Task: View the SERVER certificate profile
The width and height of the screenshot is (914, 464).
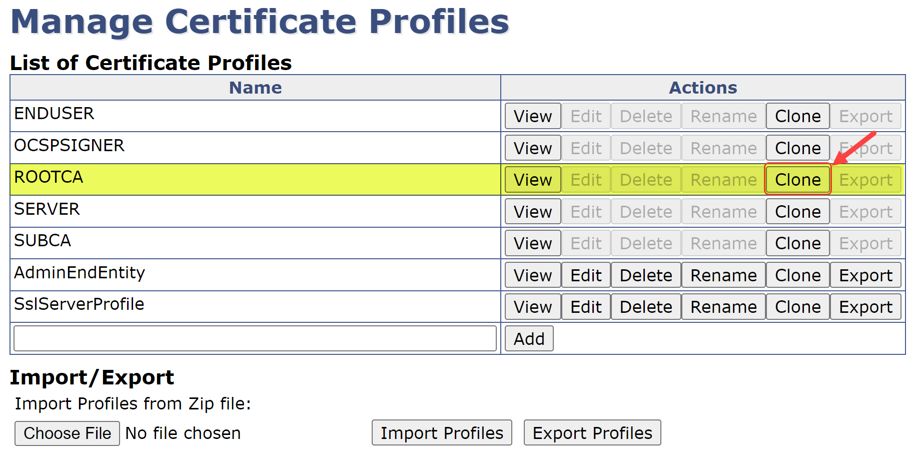Action: pos(532,212)
